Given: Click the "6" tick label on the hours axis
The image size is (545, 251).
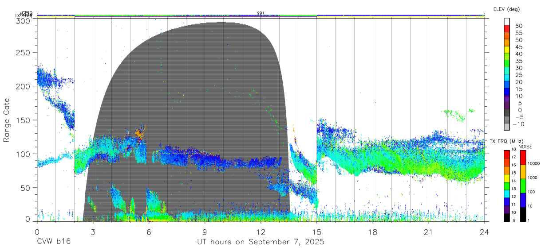Looking at the screenshot, I should [x=149, y=232].
